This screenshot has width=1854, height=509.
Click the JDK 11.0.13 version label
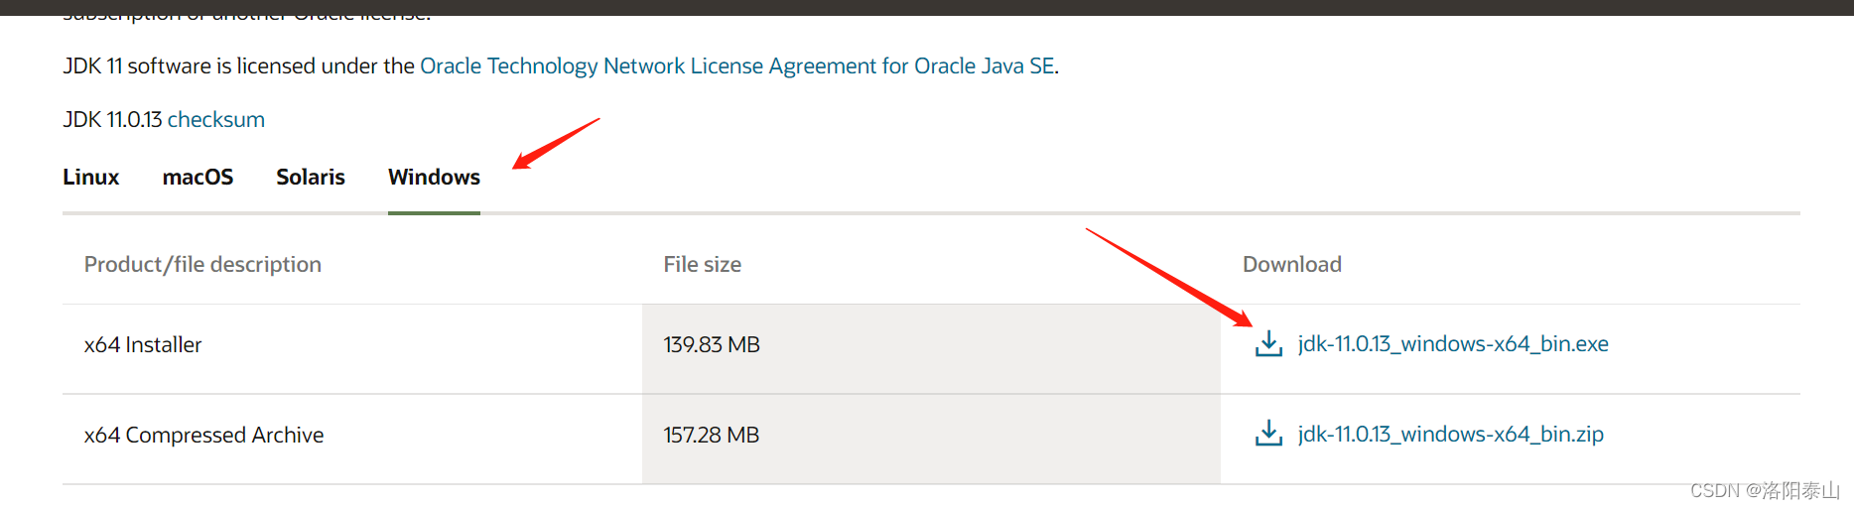[112, 120]
